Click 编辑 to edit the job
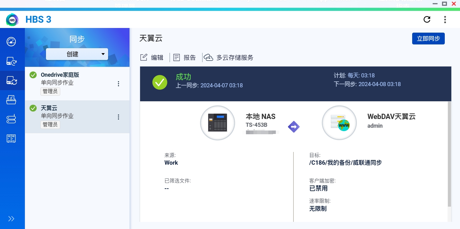460x229 pixels. [152, 57]
